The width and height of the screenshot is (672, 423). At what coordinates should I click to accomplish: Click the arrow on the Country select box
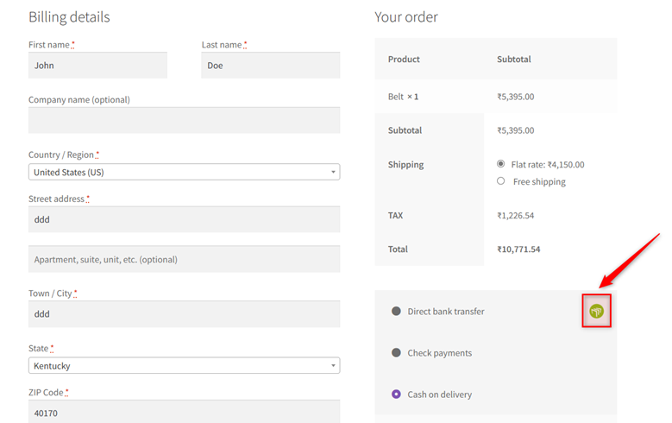[333, 172]
